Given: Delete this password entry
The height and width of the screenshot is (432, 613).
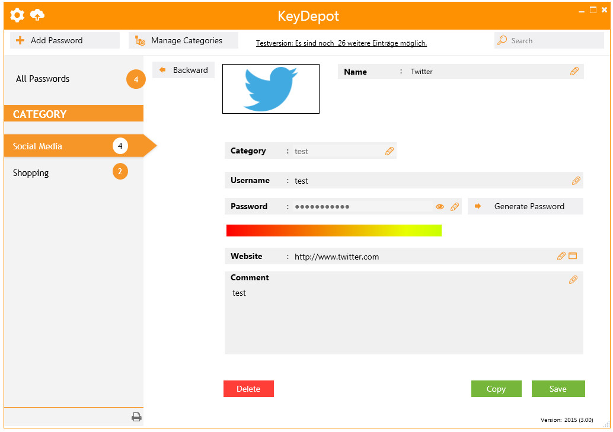Looking at the screenshot, I should 248,389.
